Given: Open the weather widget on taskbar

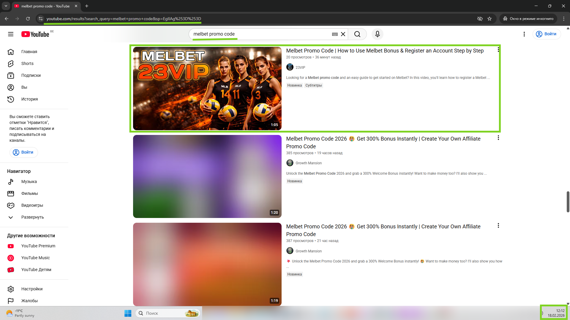Looking at the screenshot, I should [x=21, y=313].
